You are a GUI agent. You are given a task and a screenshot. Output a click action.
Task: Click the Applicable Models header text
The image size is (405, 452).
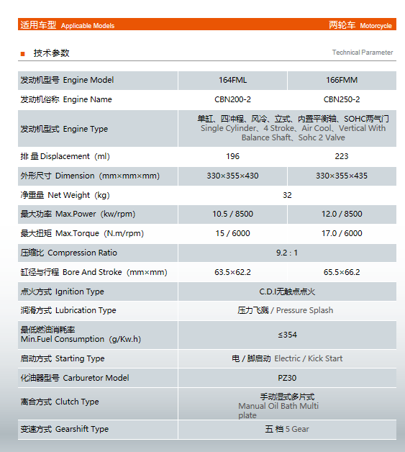[x=88, y=26]
